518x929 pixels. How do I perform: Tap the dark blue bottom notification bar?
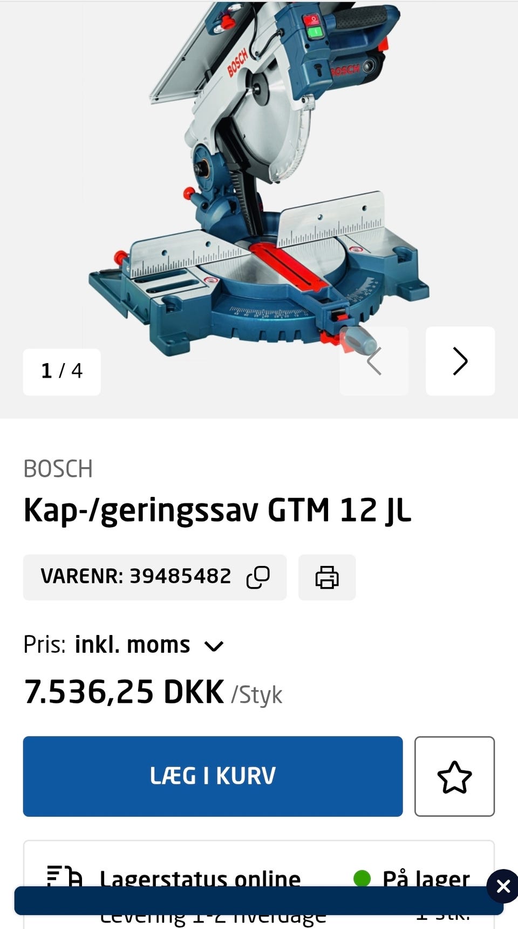coord(259,900)
